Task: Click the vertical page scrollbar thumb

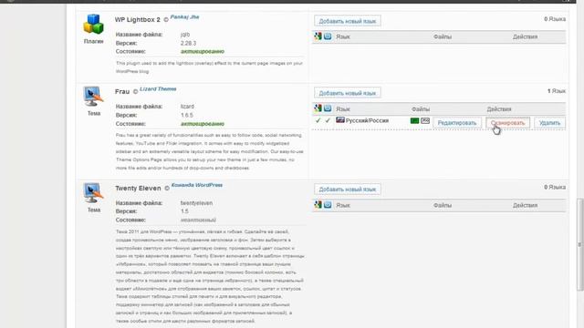Action: point(580,245)
